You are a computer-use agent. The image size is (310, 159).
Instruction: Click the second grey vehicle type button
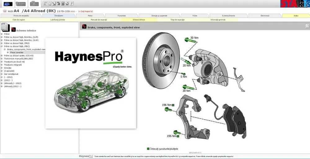tap(21, 4)
